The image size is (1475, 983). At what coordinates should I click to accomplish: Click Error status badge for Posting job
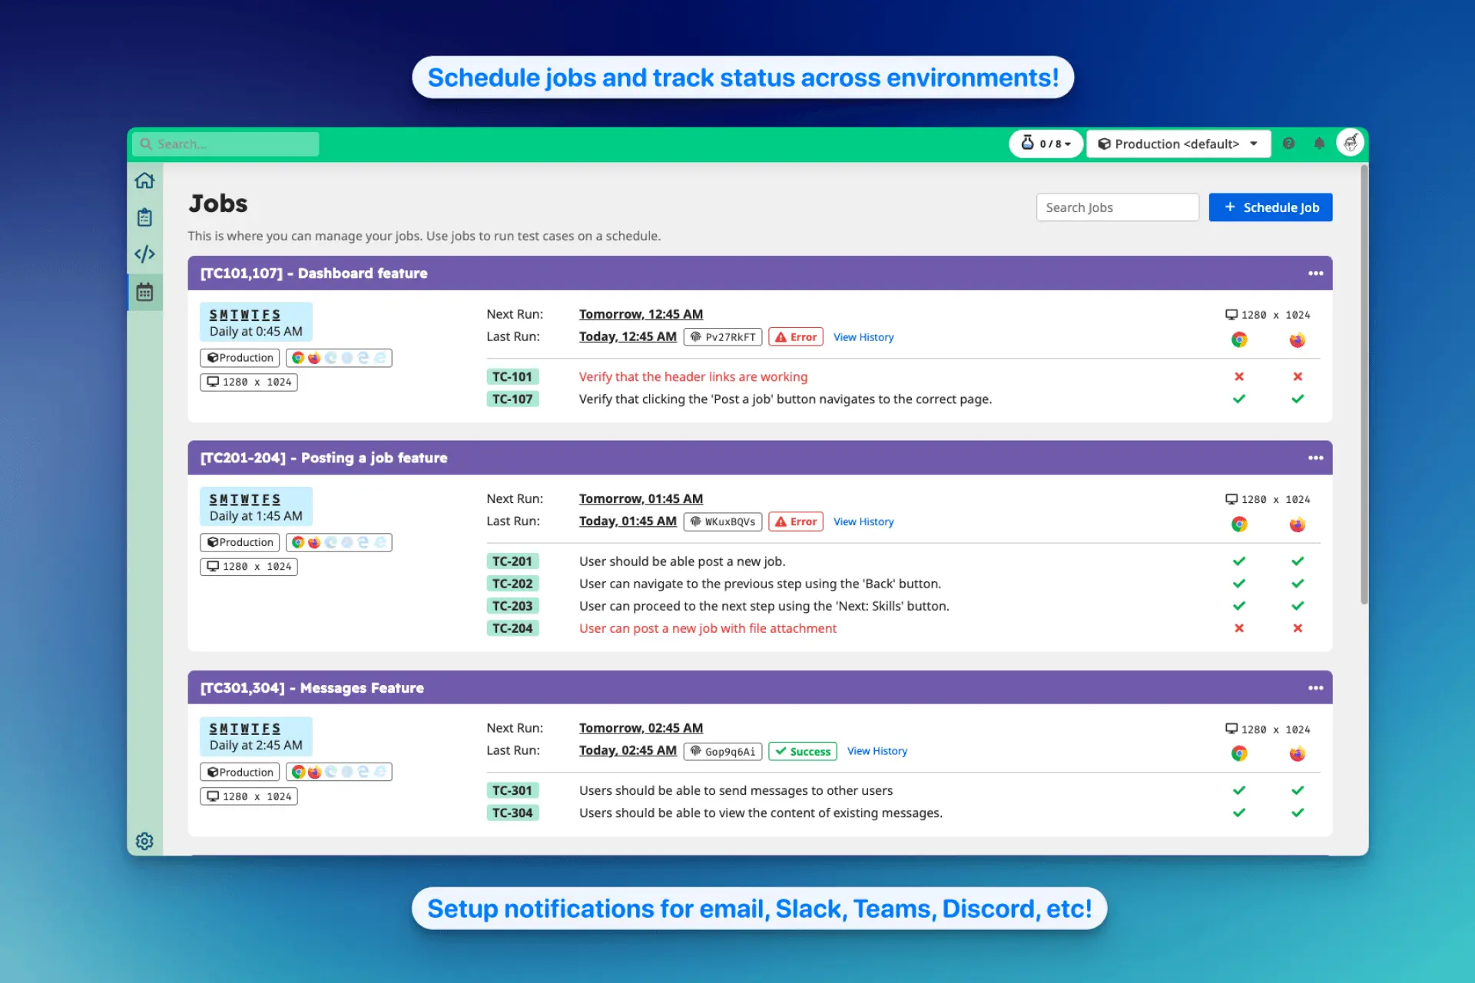click(795, 521)
